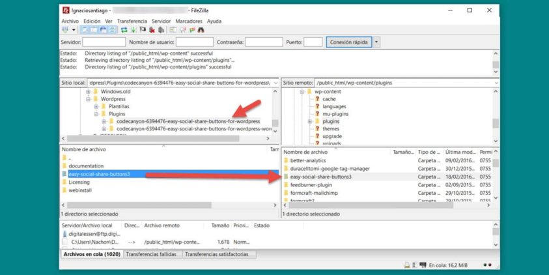The height and width of the screenshot is (275, 549).
Task: Focus the Nombre de usuario field
Action: click(194, 42)
